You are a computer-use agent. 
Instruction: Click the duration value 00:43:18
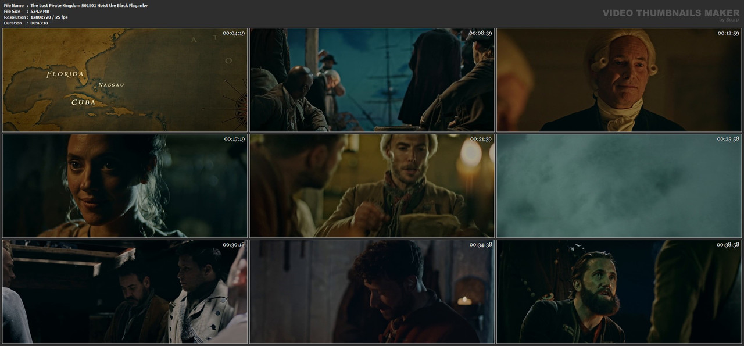pyautogui.click(x=39, y=23)
